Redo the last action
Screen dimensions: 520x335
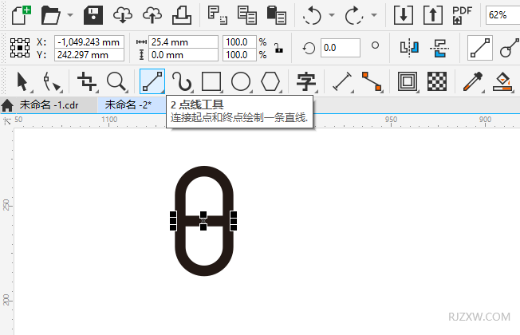[354, 15]
